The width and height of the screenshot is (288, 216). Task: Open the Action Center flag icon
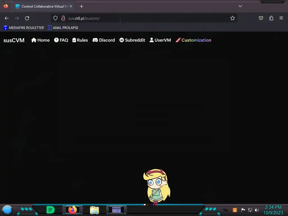coord(243,210)
